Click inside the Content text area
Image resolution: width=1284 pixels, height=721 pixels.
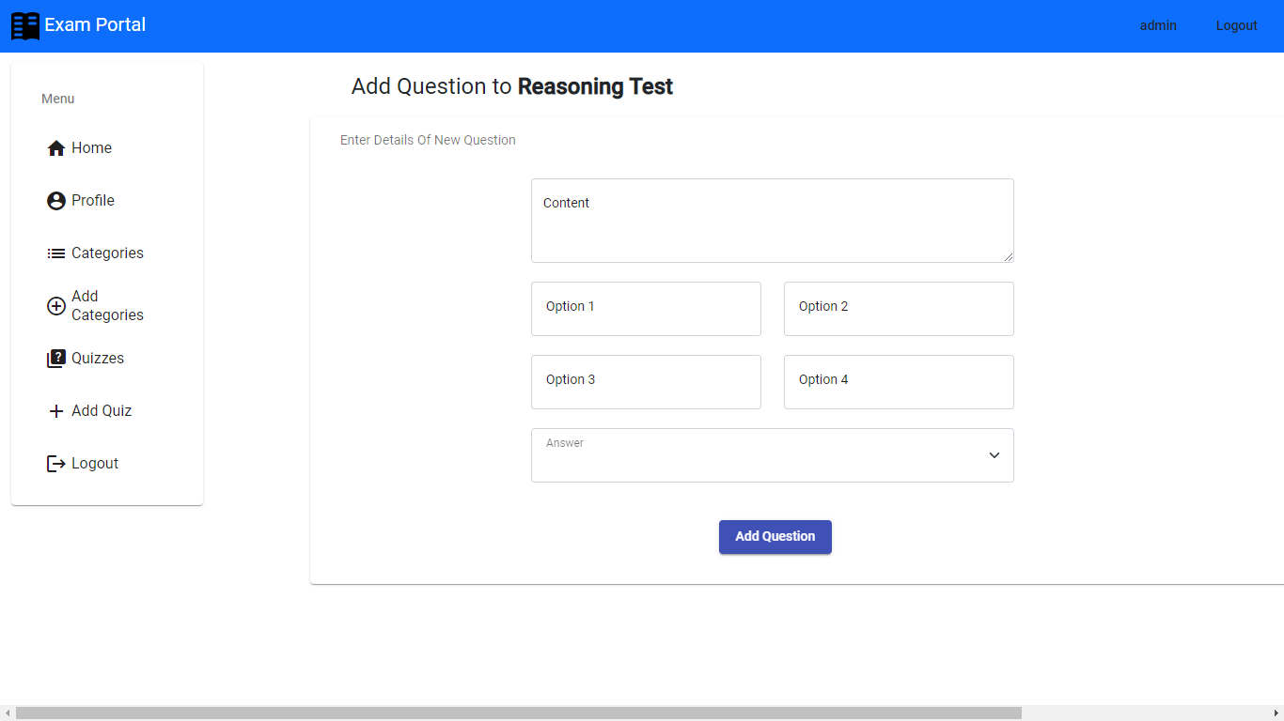tap(772, 220)
